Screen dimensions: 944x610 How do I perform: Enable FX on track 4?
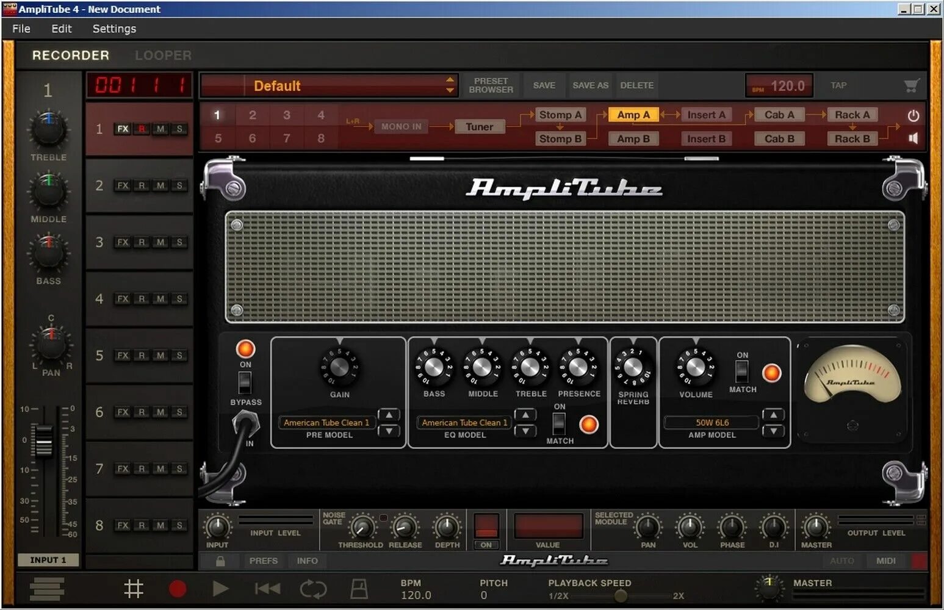click(x=123, y=299)
